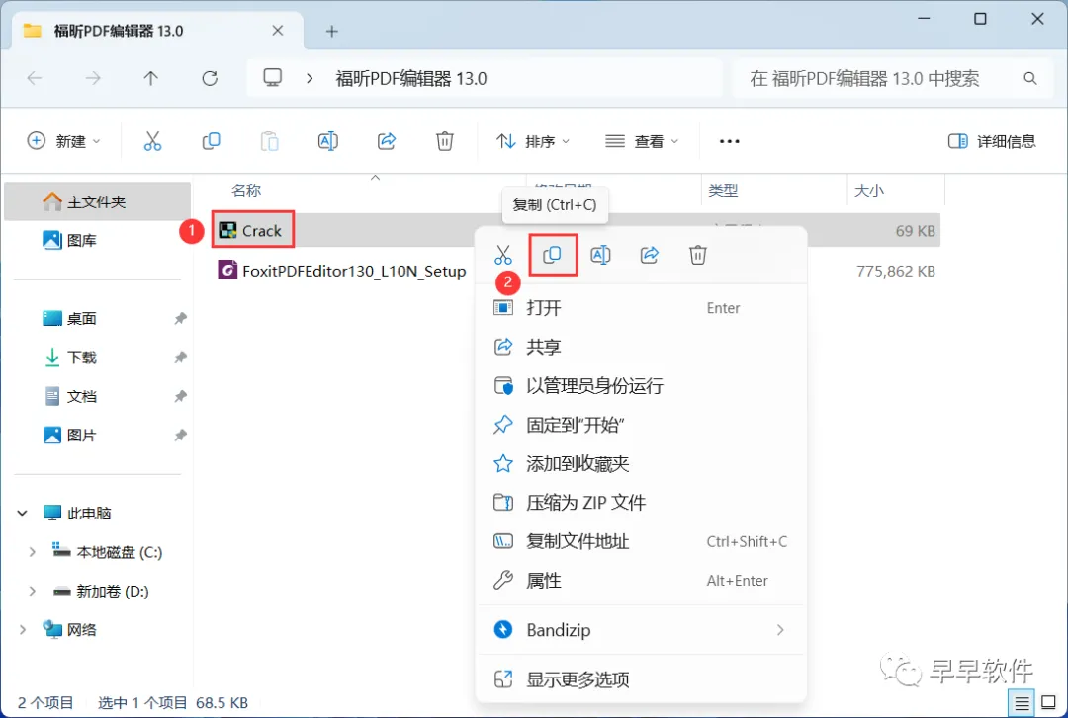Click the address bar path 福昕PDF编辑器 13.0
This screenshot has width=1068, height=718.
pyautogui.click(x=410, y=78)
